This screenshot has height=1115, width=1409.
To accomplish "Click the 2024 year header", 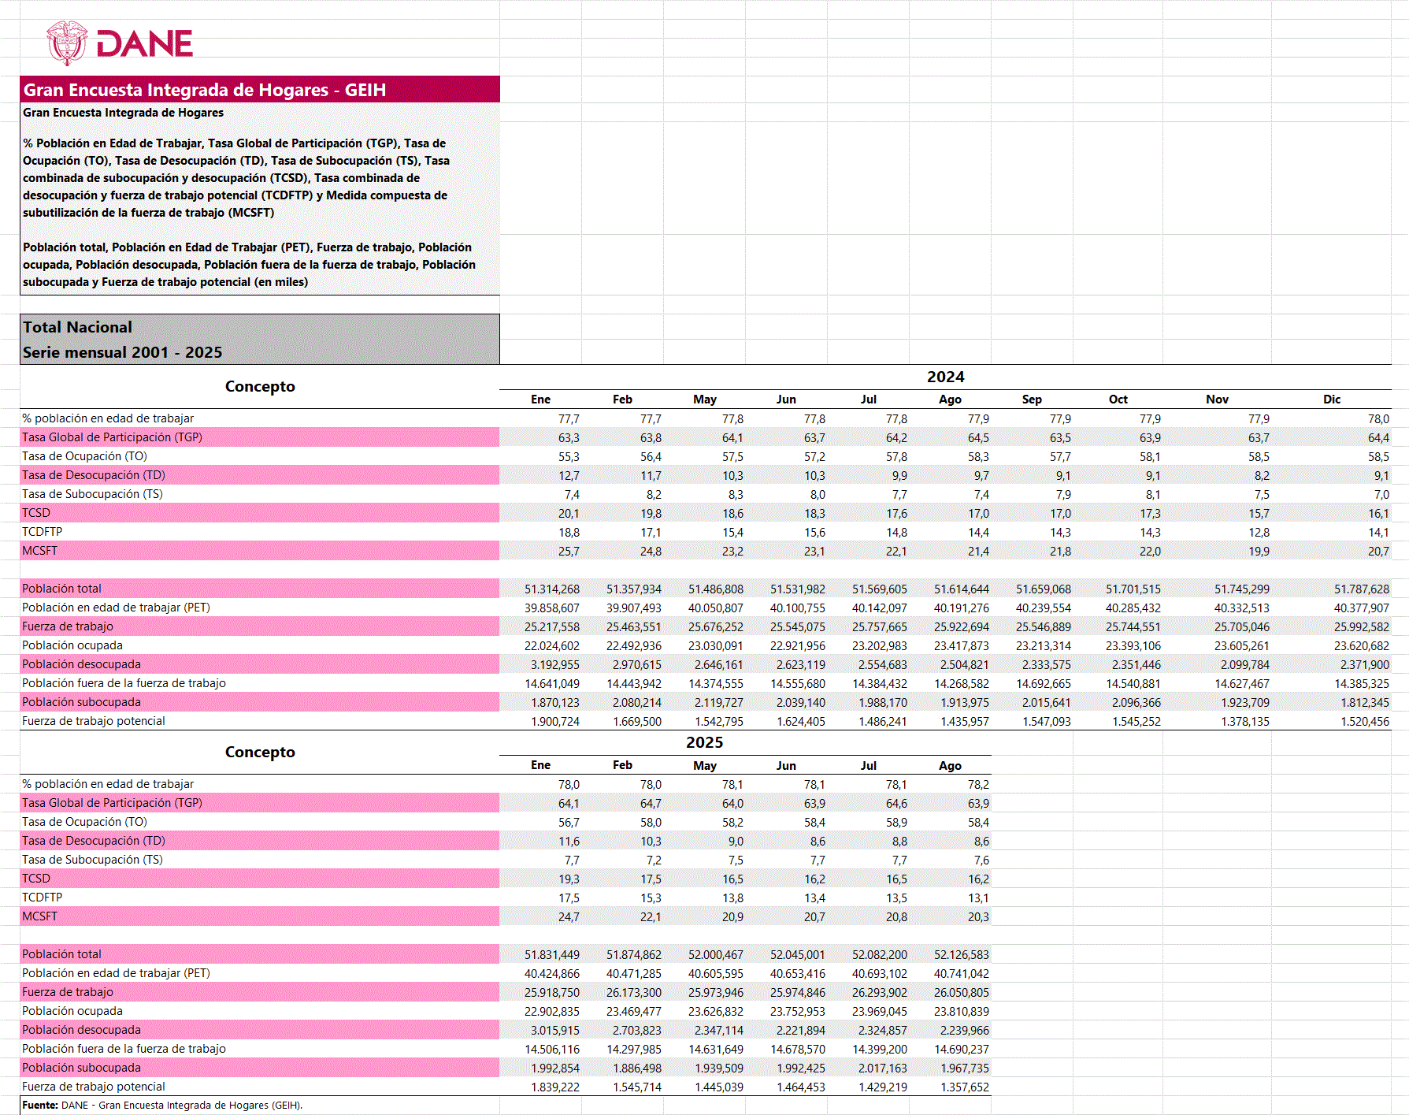I will [945, 377].
